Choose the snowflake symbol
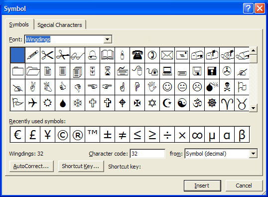 (x=77, y=103)
